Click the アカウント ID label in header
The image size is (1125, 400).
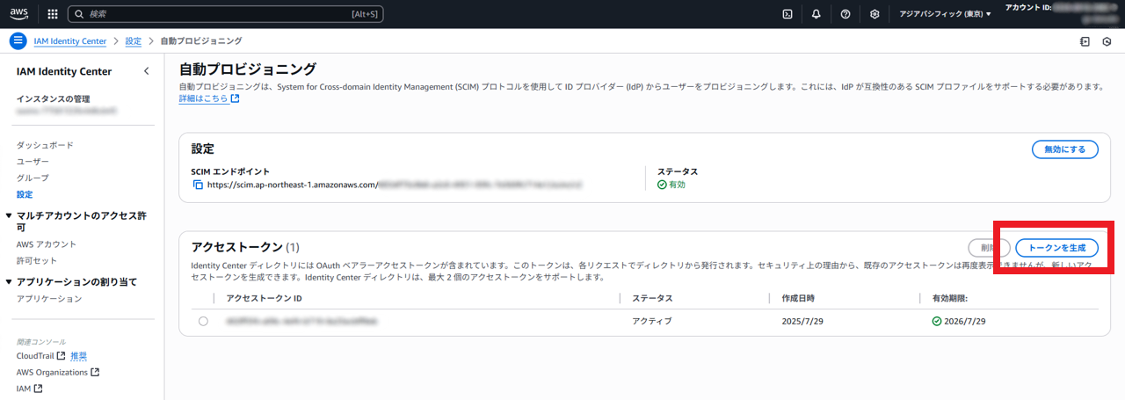1028,7
